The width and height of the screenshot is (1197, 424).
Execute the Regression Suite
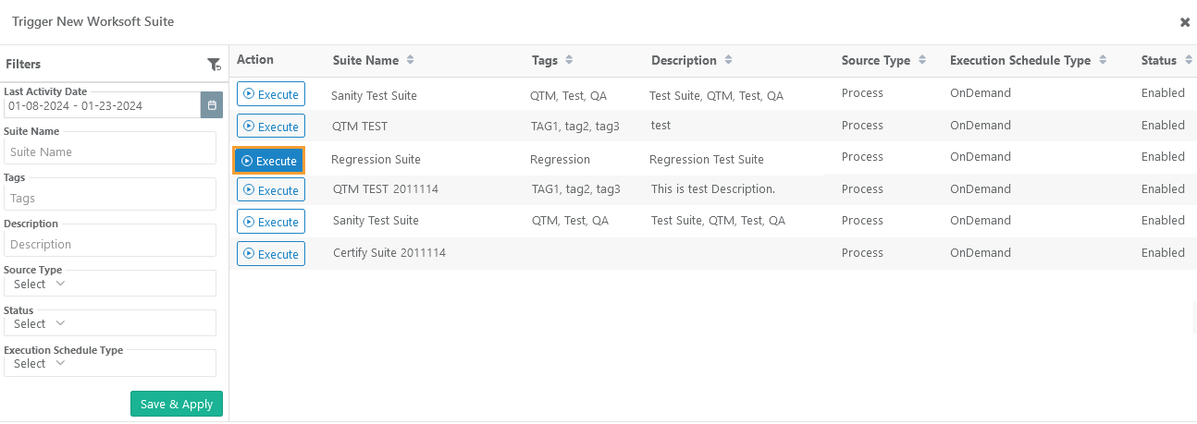point(268,161)
